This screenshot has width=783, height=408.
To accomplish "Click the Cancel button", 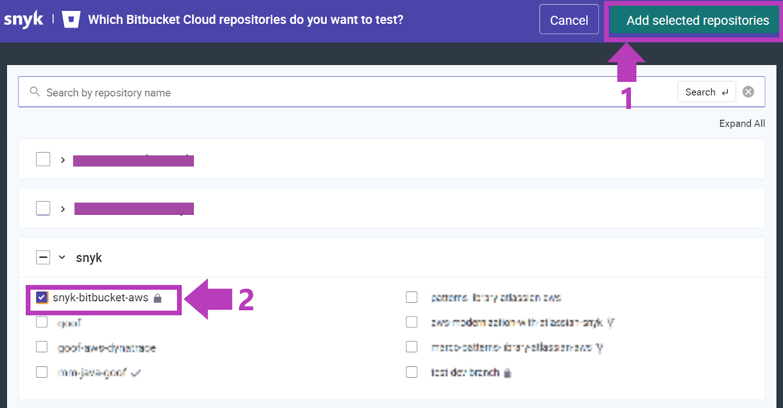I will pos(569,20).
